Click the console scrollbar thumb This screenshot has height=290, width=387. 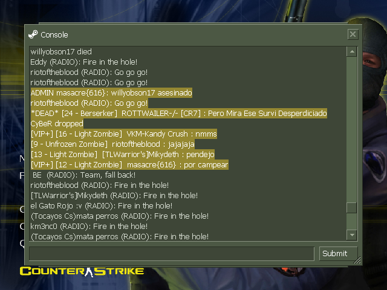[352, 208]
